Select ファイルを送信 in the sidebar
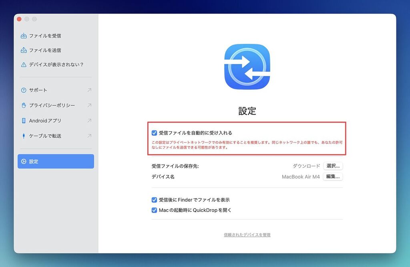 tap(45, 50)
